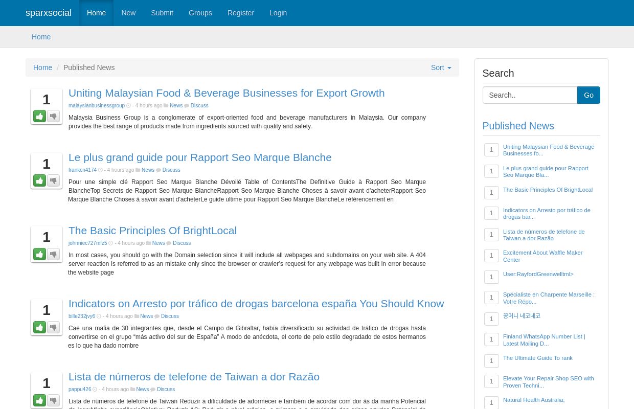Upvote the Indicators on Arresto post
Viewport: 634px width, 409px height.
tap(40, 327)
